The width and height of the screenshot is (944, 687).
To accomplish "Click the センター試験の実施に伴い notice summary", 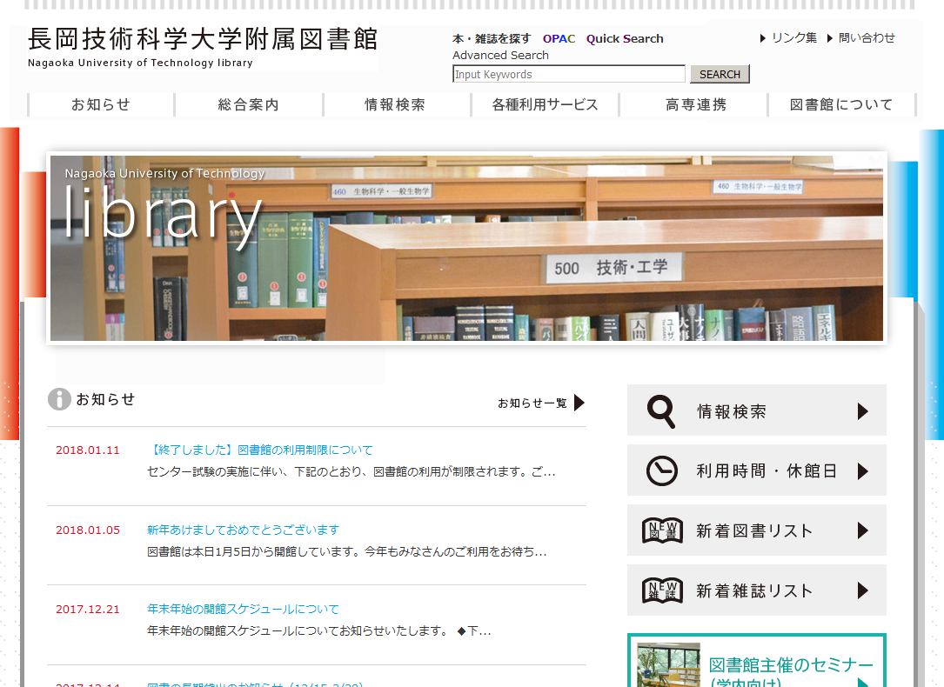I will pyautogui.click(x=351, y=471).
